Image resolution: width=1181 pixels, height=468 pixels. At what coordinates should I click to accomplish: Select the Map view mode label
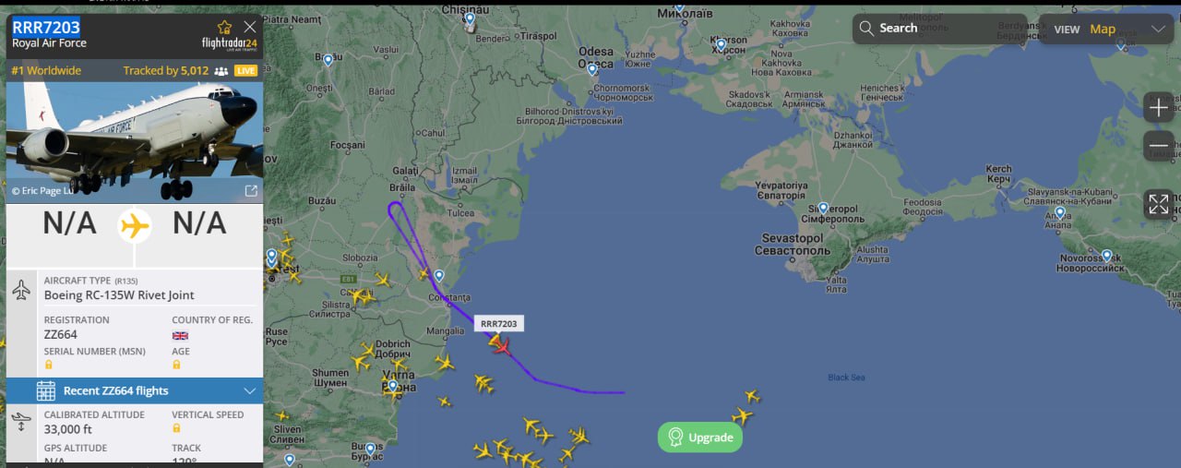point(1103,29)
